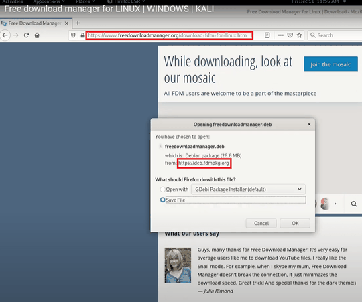Close the Opening freedownloadmanager.deb dialog
This screenshot has width=362, height=302.
309,125
